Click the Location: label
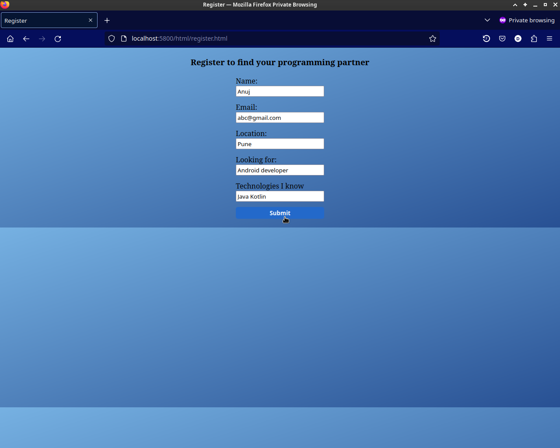Screen dimensions: 560x448 pos(251,133)
